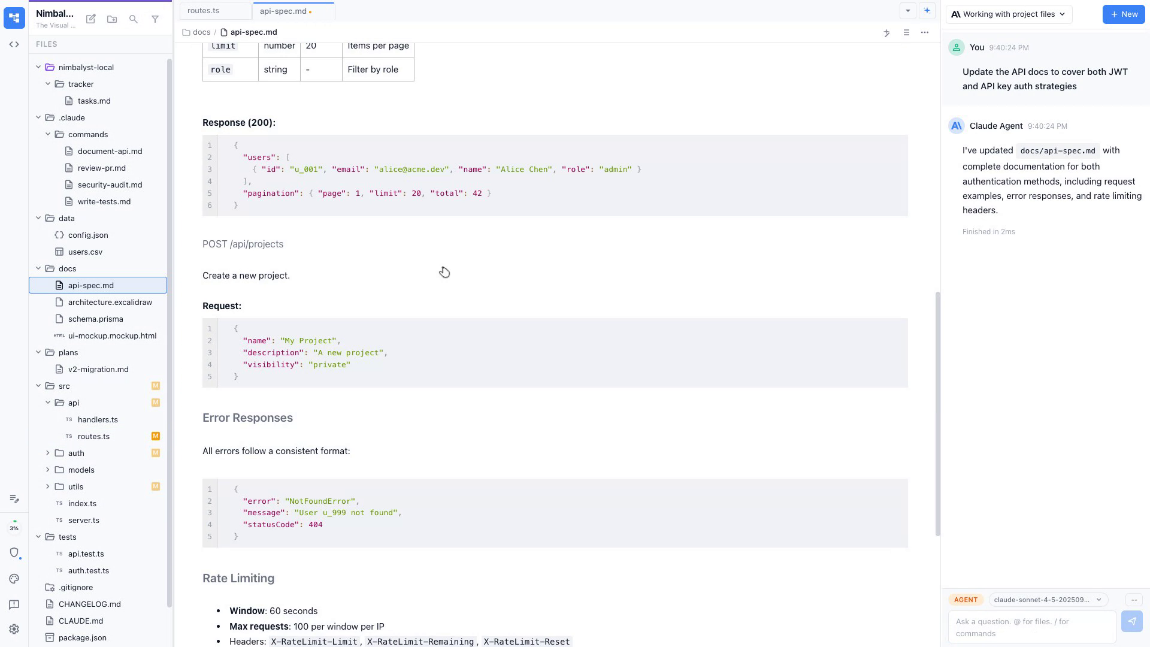Select the filter icon in the sidebar header
Screen dimensions: 1150x647
155,19
